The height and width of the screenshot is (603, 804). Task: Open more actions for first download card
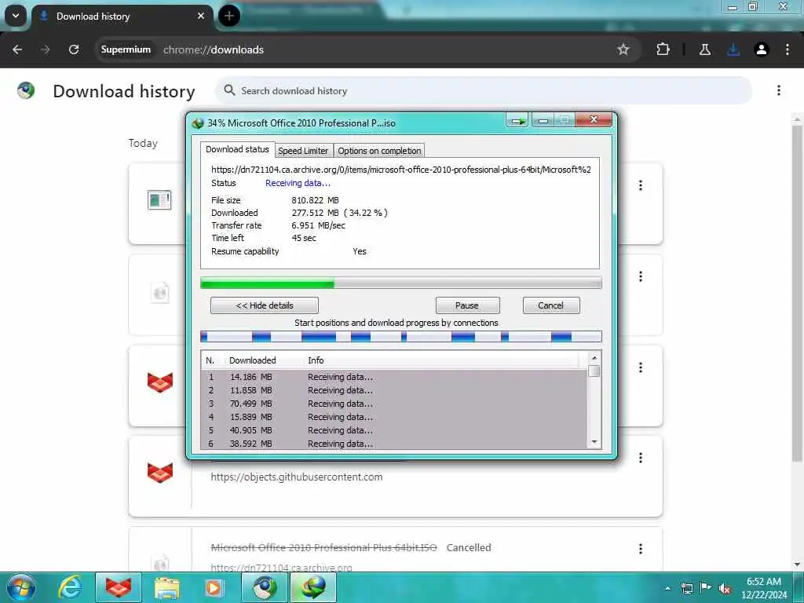coord(641,185)
